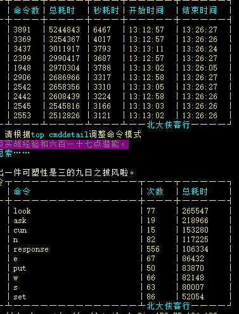Click the 九日之披风 message line

click(67, 173)
